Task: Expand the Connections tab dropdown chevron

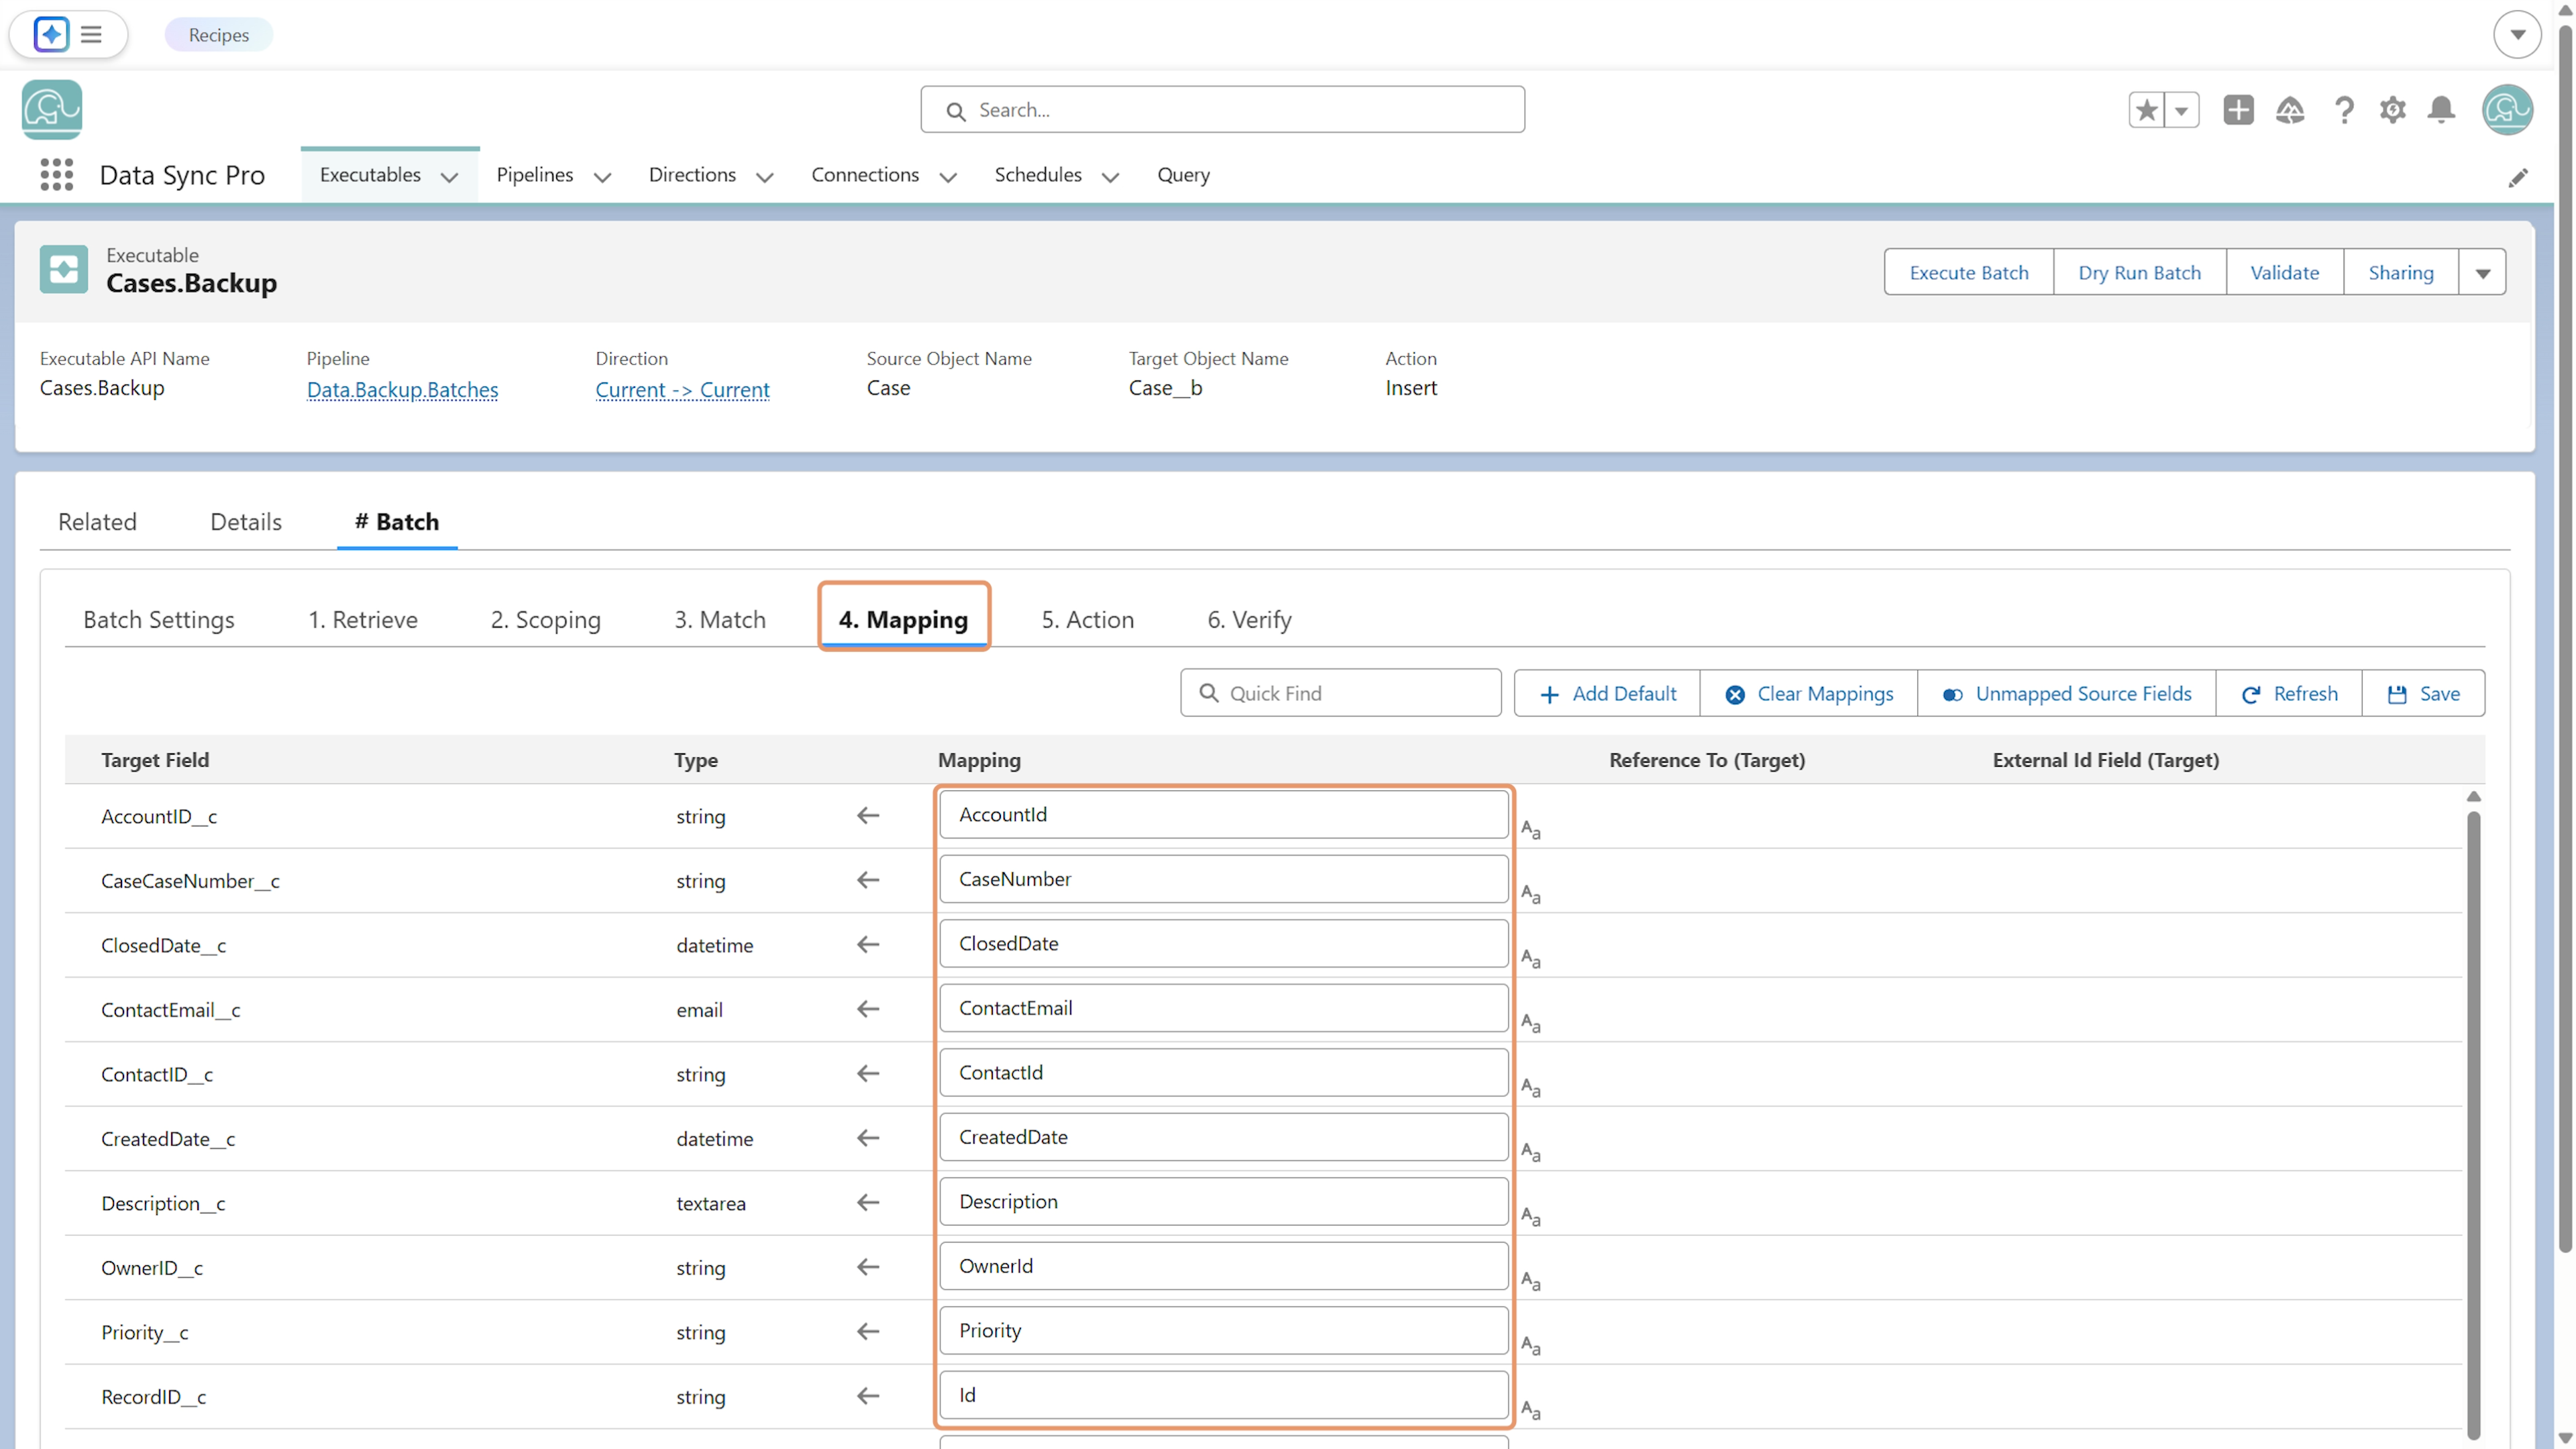Action: pyautogui.click(x=948, y=178)
